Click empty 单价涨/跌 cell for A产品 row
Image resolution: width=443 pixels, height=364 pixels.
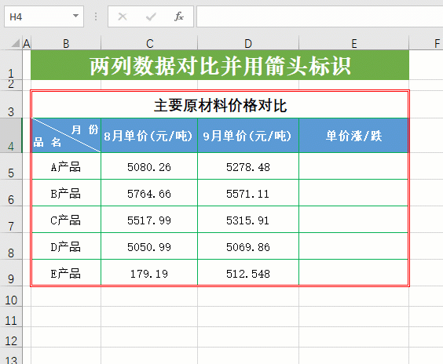[x=353, y=166]
